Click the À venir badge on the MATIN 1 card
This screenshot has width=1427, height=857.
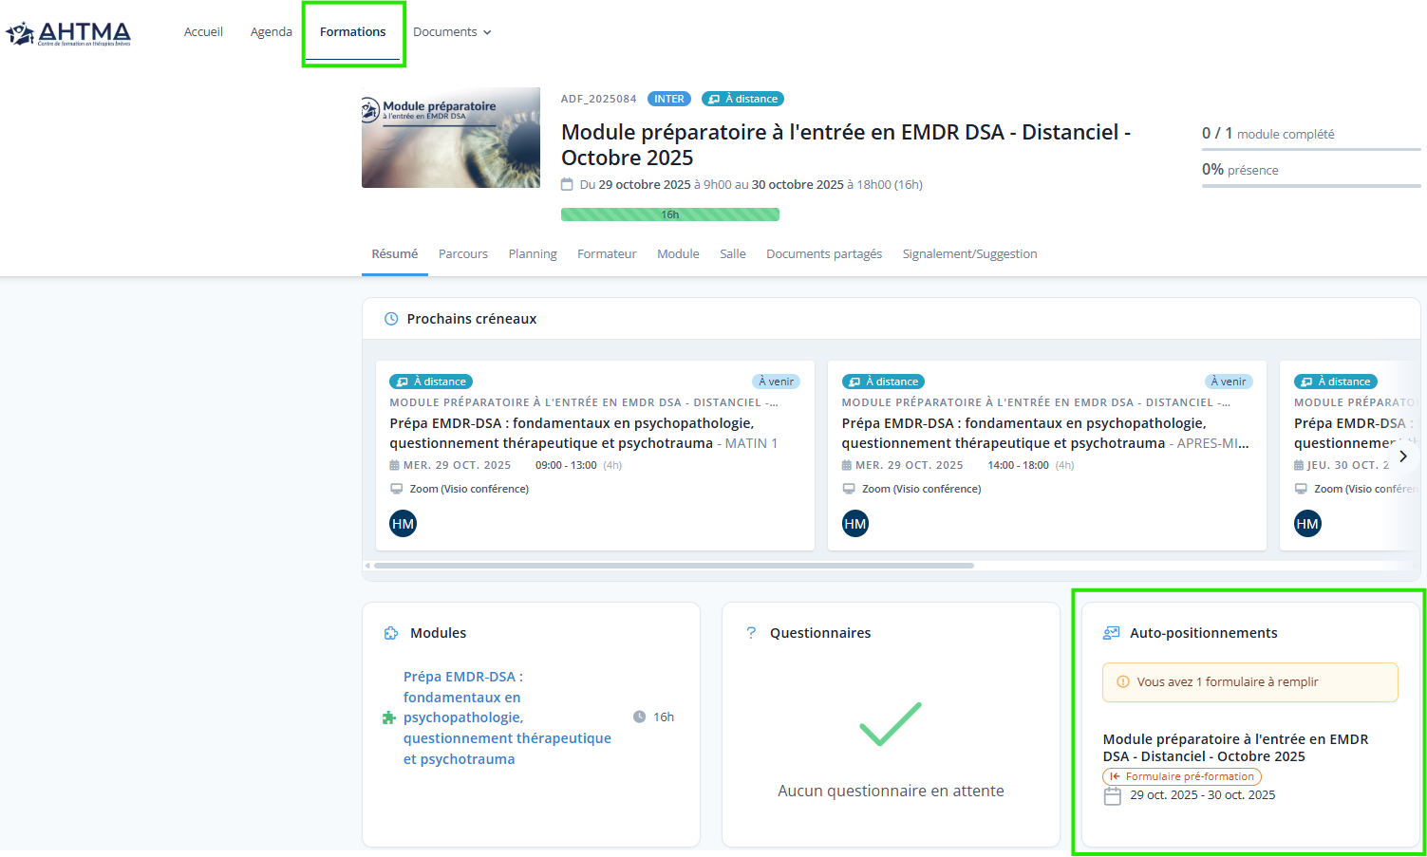click(x=777, y=382)
